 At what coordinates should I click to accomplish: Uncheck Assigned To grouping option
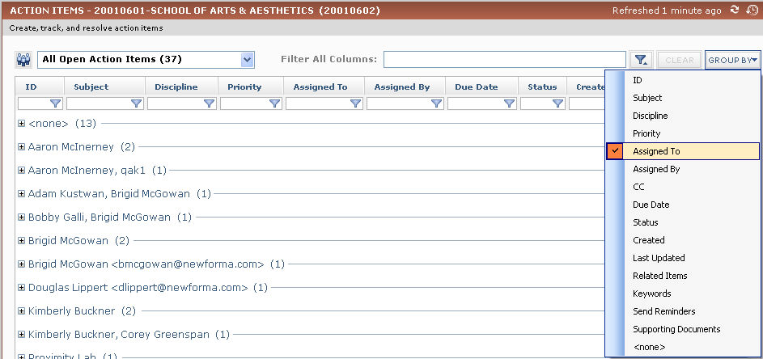656,151
